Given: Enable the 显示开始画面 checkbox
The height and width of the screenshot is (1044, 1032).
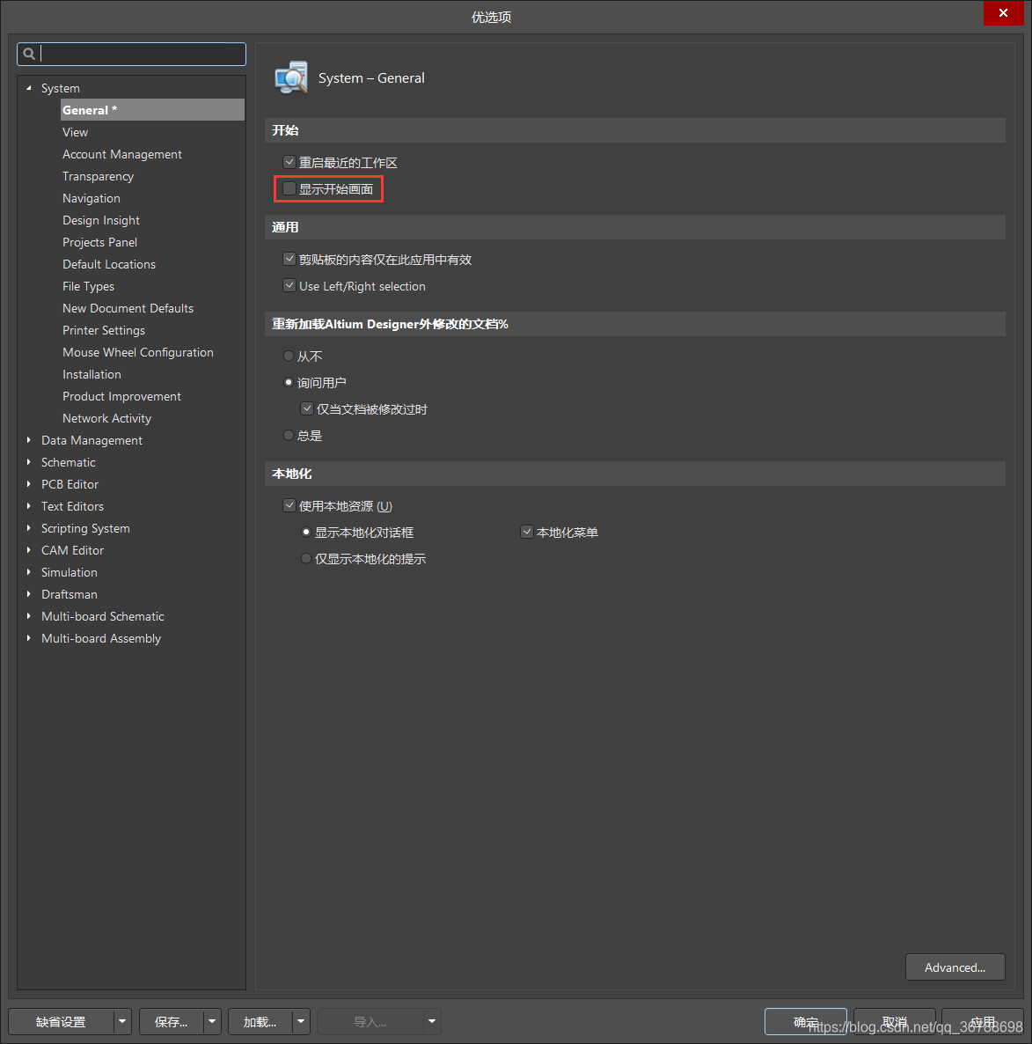Looking at the screenshot, I should (289, 188).
